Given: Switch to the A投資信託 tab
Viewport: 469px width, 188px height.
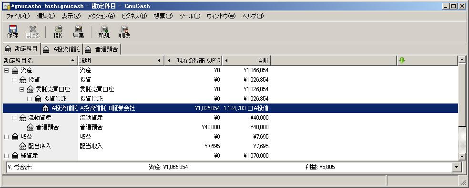Looking at the screenshot, I should point(61,49).
